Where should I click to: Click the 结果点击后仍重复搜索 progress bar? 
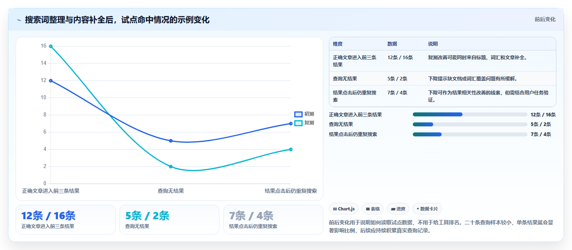(x=470, y=134)
